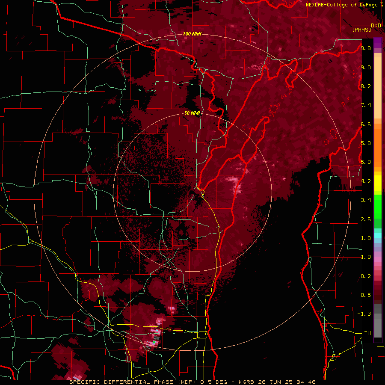The width and height of the screenshot is (385, 385).
Task: Click the 1.8 value on the scale
Action: click(x=366, y=238)
